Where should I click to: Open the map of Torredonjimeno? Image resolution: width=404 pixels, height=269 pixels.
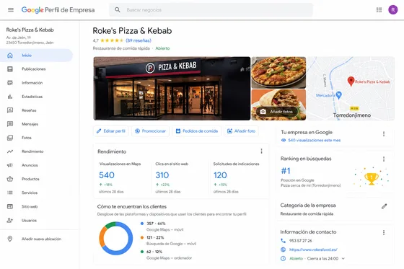pos(351,89)
